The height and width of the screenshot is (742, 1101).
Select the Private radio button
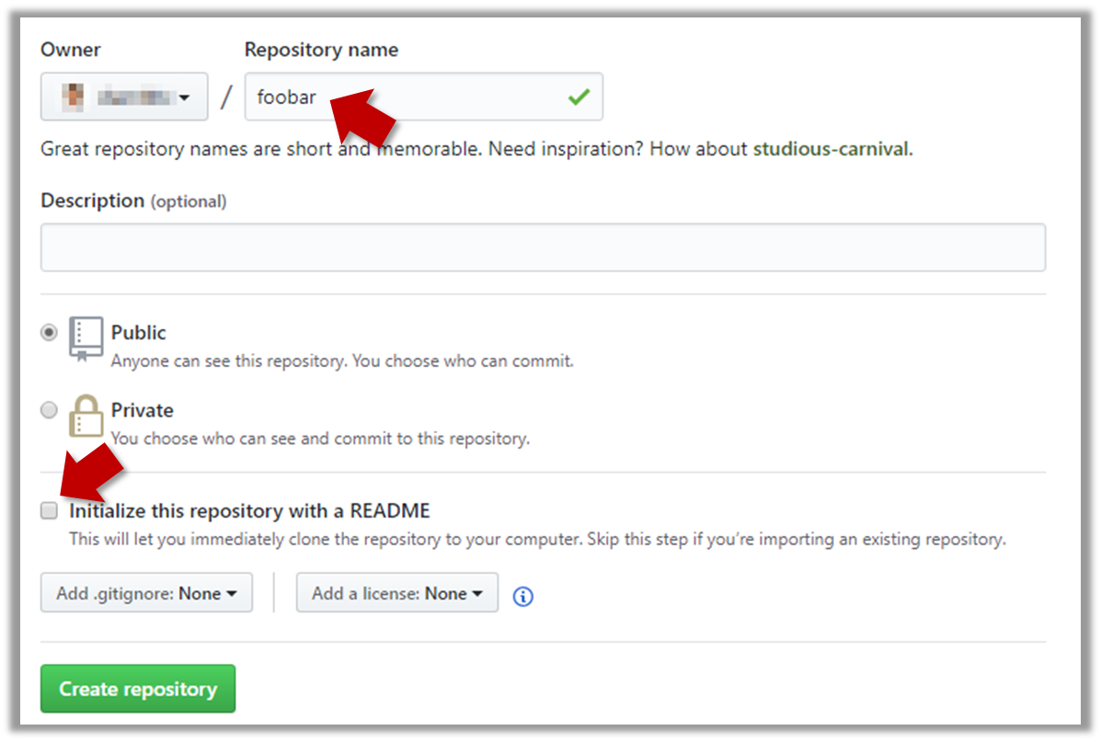49,410
